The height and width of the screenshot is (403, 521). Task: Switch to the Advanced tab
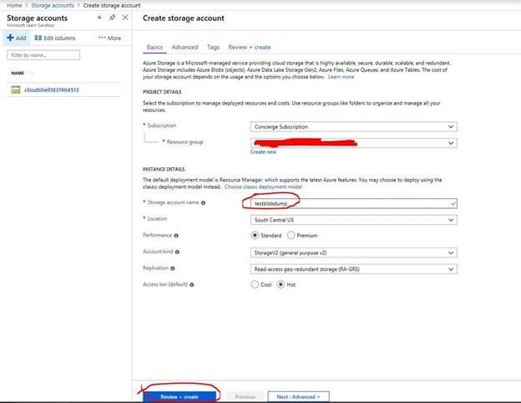(x=185, y=48)
